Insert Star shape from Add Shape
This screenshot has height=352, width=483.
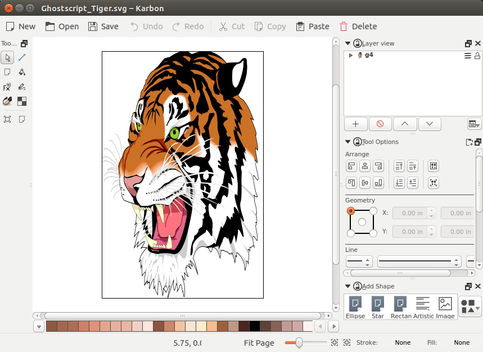(x=378, y=308)
